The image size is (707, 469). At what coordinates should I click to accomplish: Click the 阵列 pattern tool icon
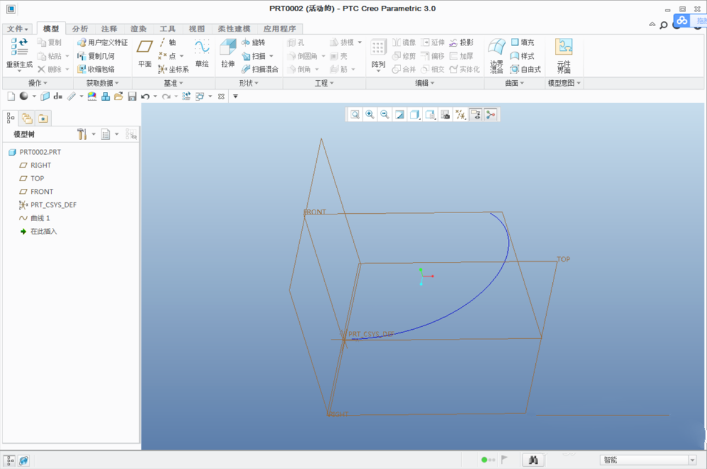pyautogui.click(x=379, y=48)
